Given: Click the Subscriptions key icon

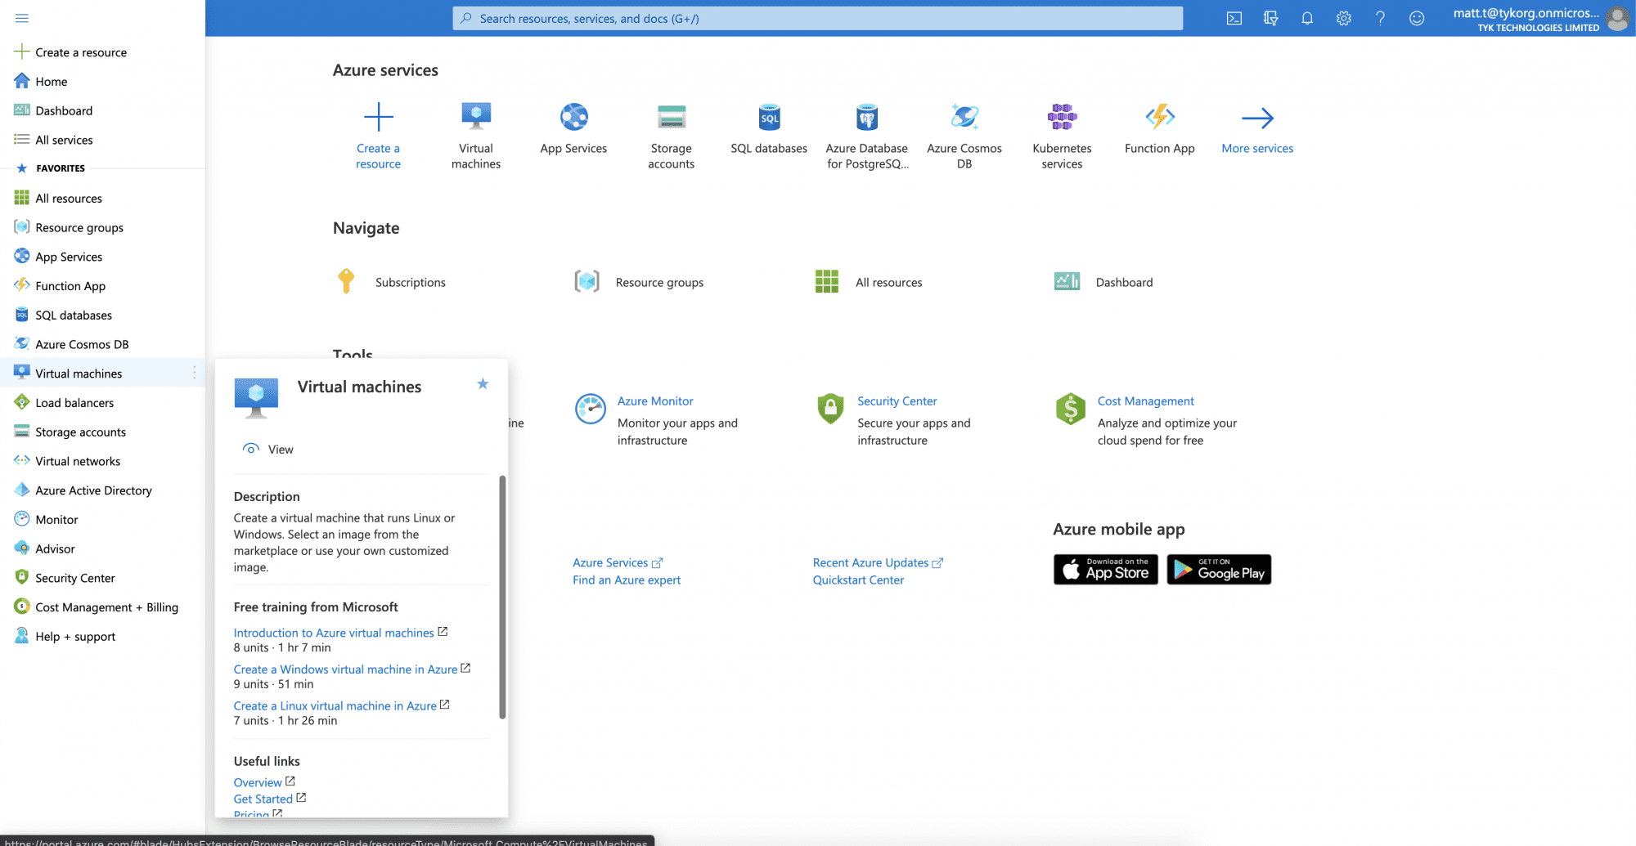Looking at the screenshot, I should (346, 281).
